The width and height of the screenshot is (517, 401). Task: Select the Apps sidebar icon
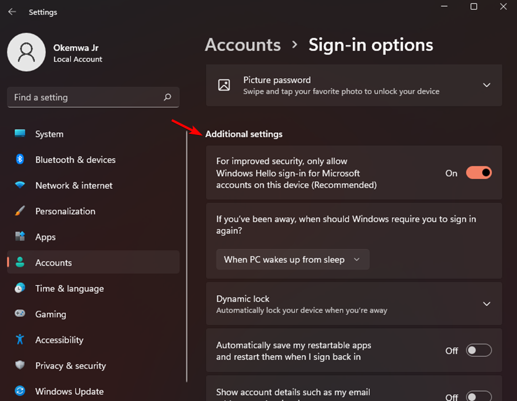(x=21, y=237)
